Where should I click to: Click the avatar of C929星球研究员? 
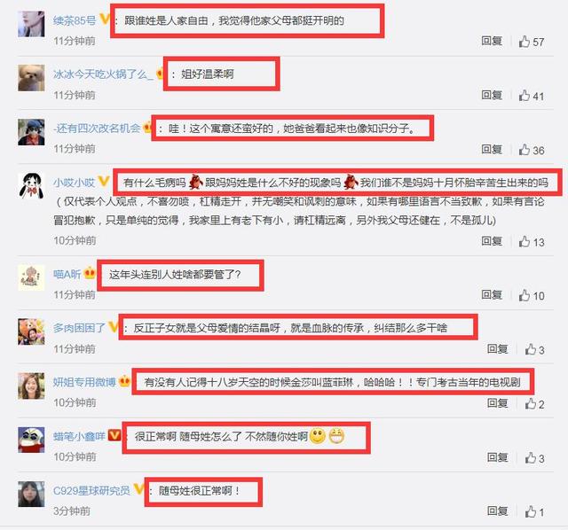tap(32, 495)
